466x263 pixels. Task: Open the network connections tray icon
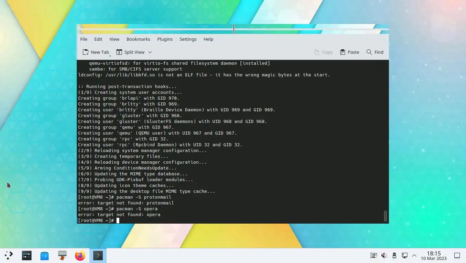(x=405, y=255)
